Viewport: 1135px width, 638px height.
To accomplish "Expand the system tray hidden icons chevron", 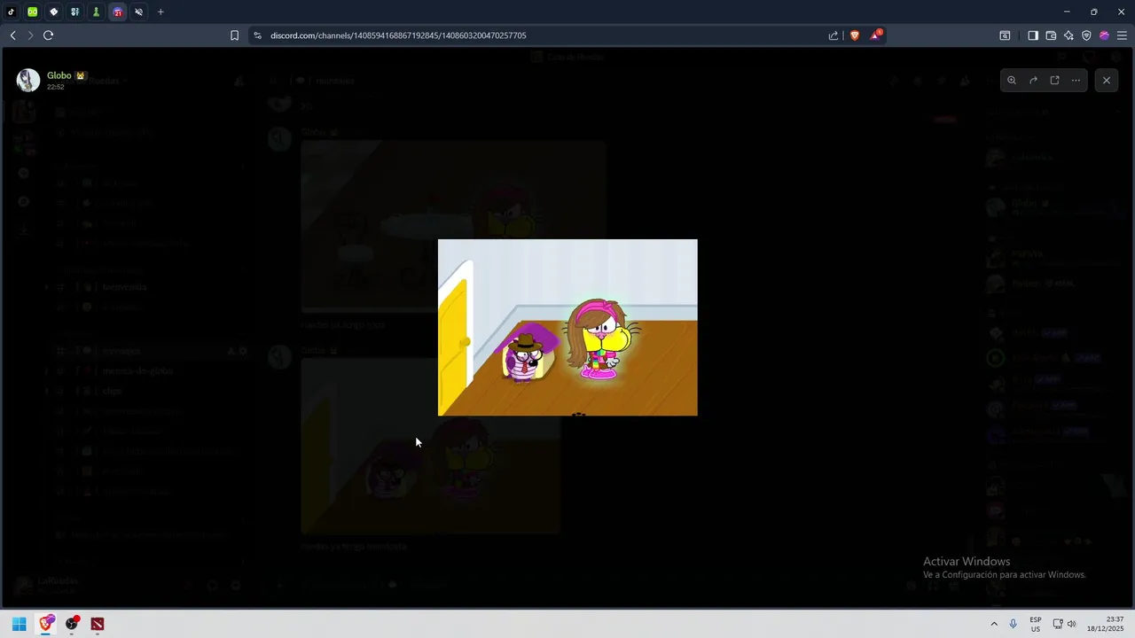I will pyautogui.click(x=994, y=624).
